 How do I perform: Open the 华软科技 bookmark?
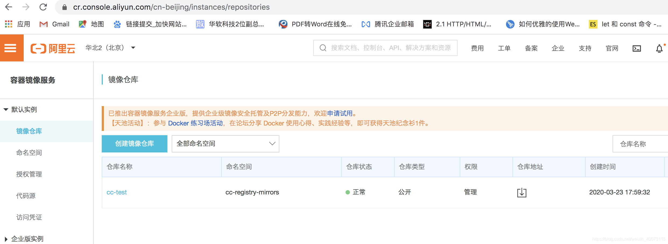point(230,24)
